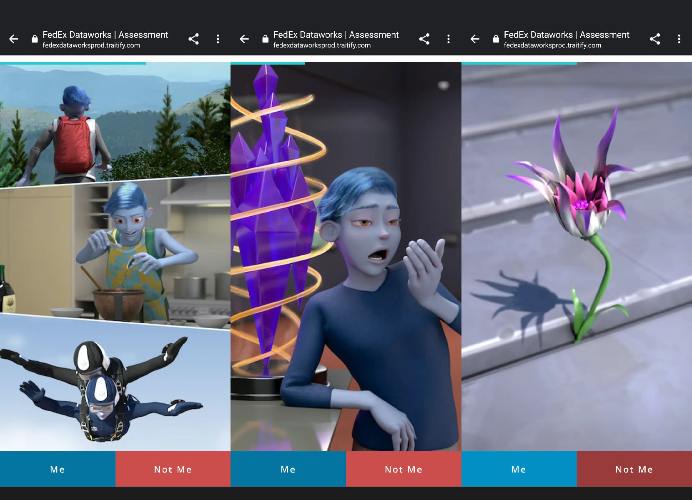The image size is (692, 500).
Task: Tap the FedEx Dataworks | Assessment title in middle screen
Action: coord(336,35)
